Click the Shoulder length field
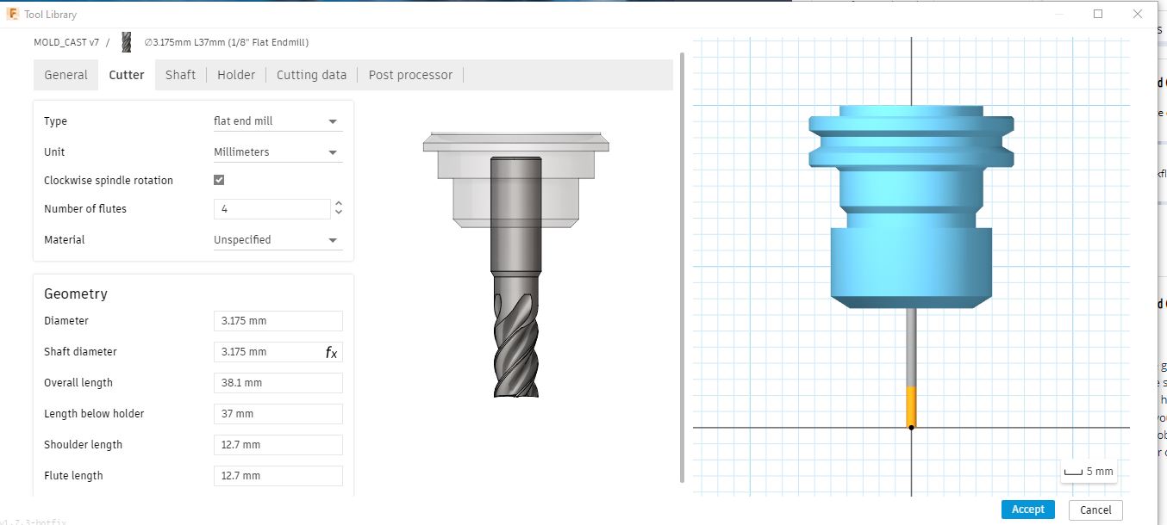The height and width of the screenshot is (525, 1167). coord(278,445)
